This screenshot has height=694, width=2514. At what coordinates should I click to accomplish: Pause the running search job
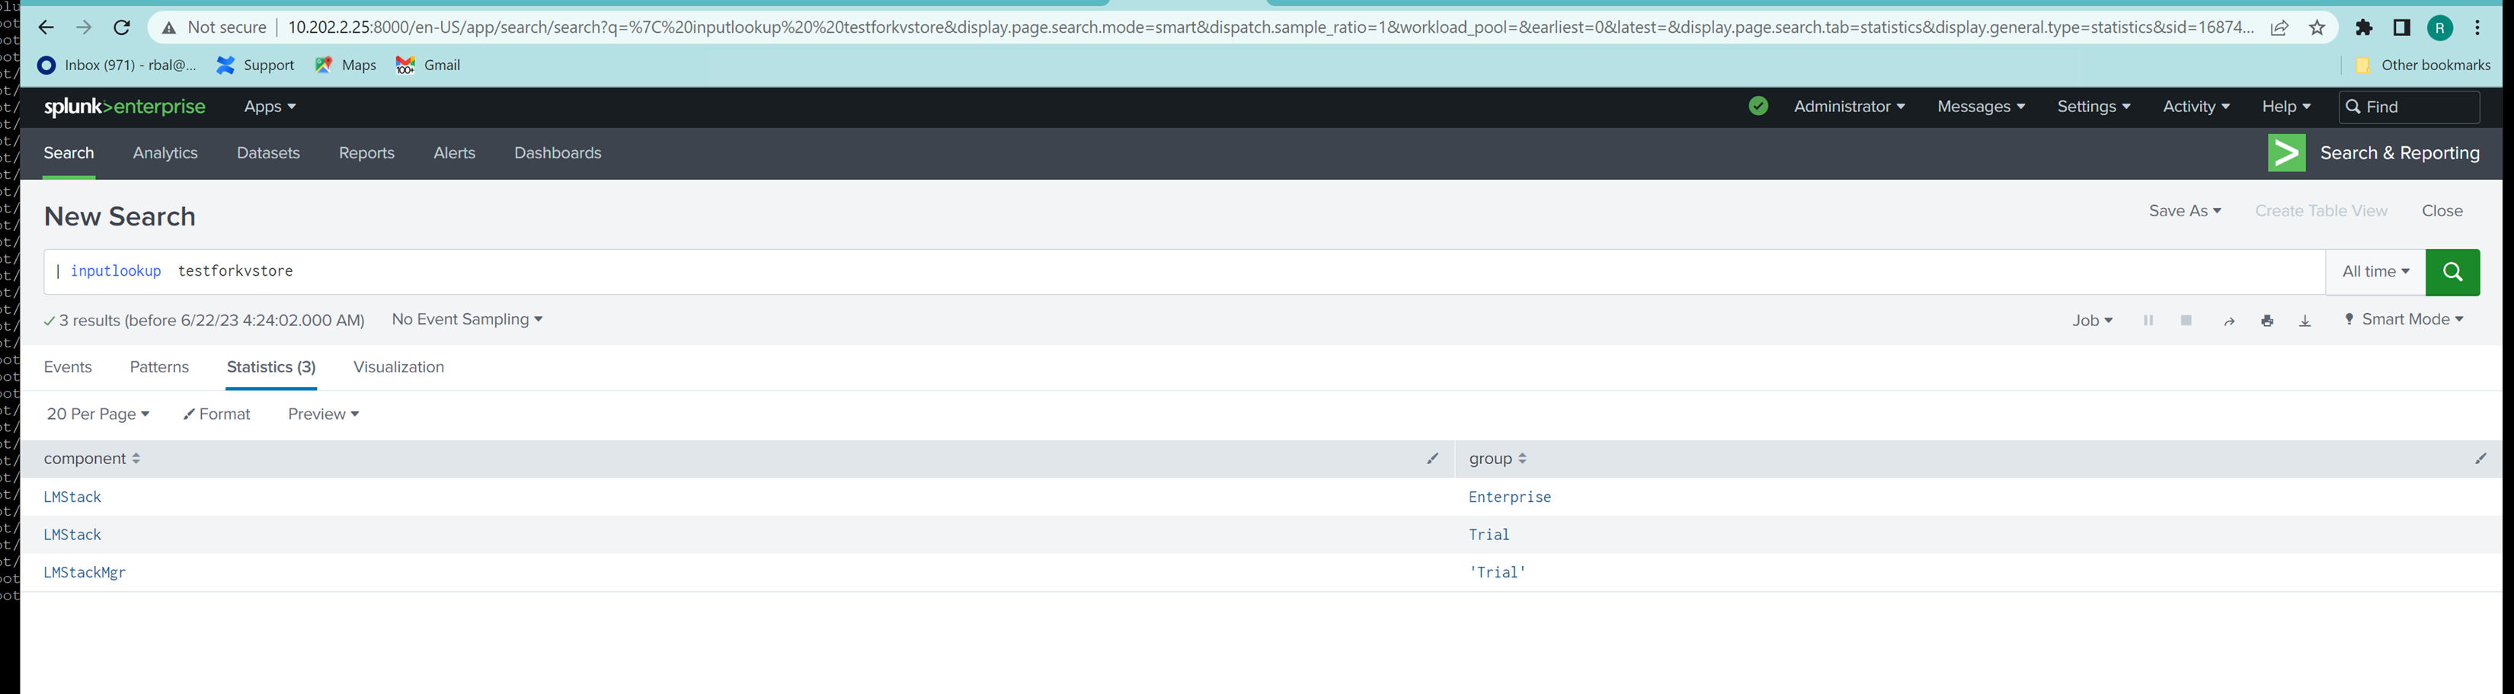[x=2148, y=319]
